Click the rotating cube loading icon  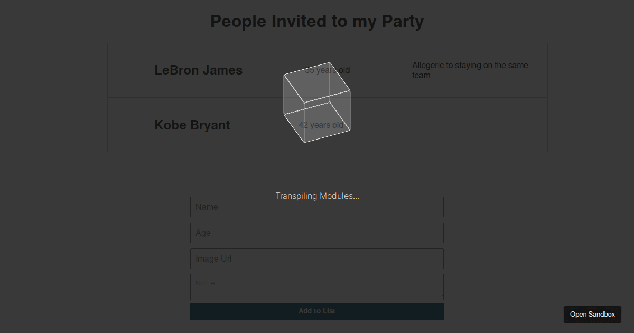click(316, 103)
